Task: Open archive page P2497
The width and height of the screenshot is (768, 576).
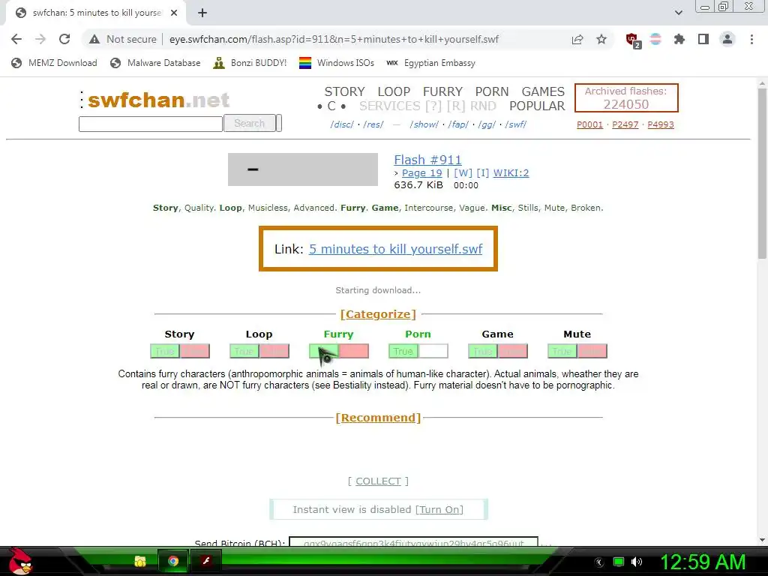Action: 625,124
